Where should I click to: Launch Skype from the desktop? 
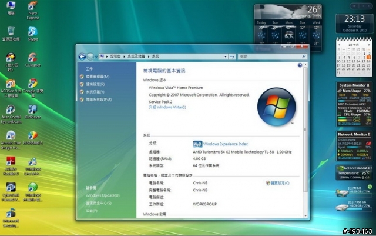(x=33, y=34)
